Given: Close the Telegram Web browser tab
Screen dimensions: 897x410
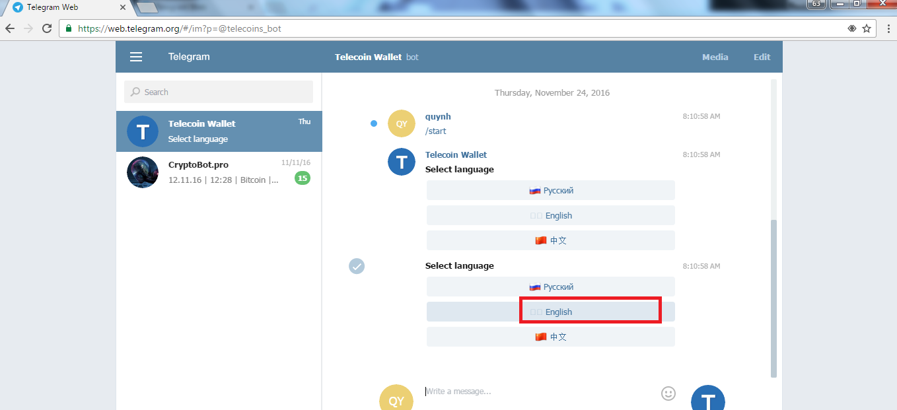Looking at the screenshot, I should tap(122, 7).
